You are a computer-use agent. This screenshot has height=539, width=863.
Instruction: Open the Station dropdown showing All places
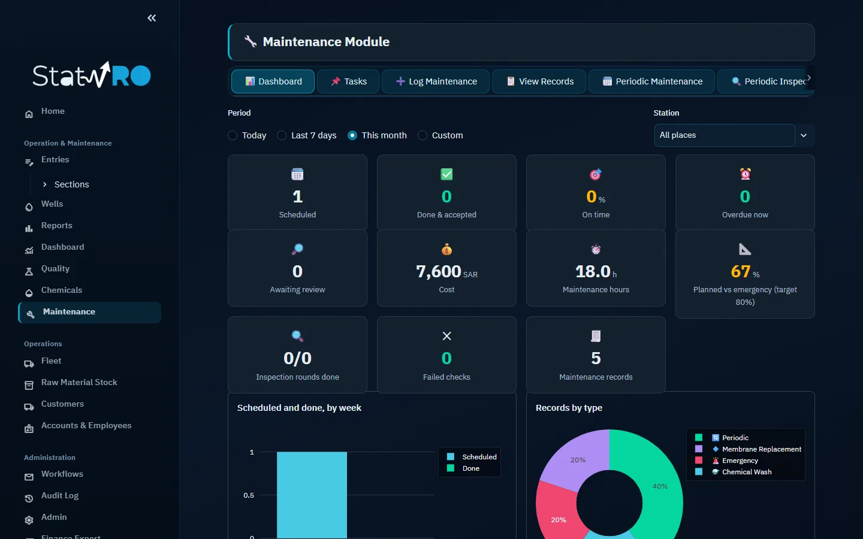[734, 135]
